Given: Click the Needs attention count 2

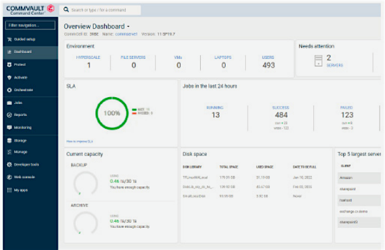Looking at the screenshot, I should [x=329, y=58].
